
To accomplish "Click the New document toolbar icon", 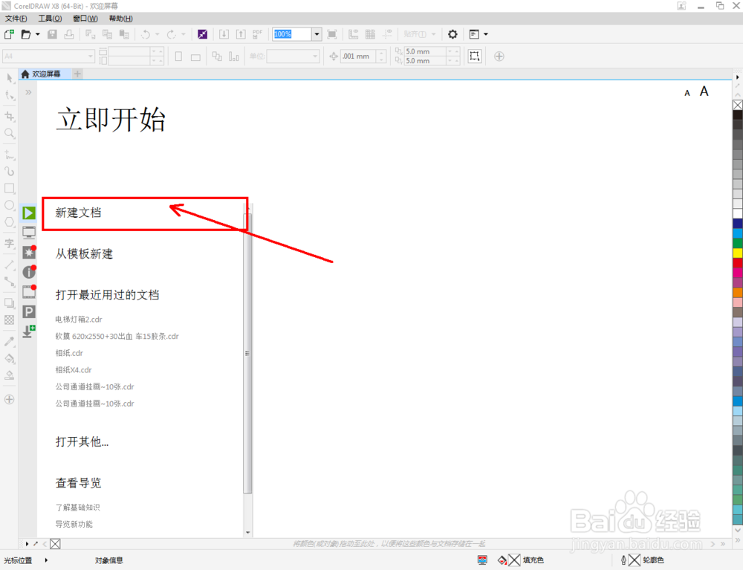I will [9, 34].
